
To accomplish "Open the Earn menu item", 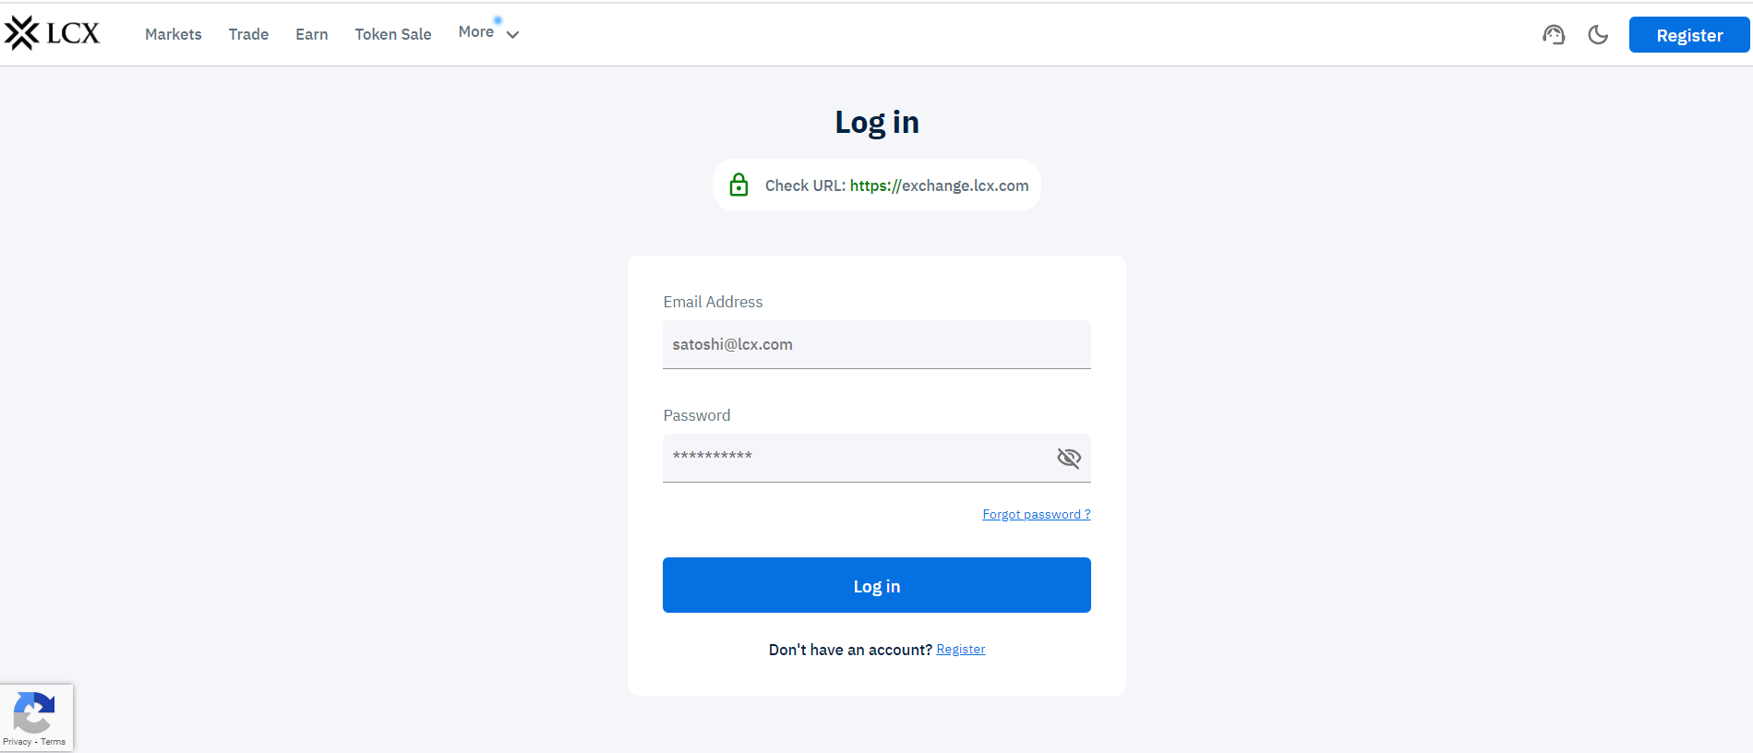I will click(311, 34).
